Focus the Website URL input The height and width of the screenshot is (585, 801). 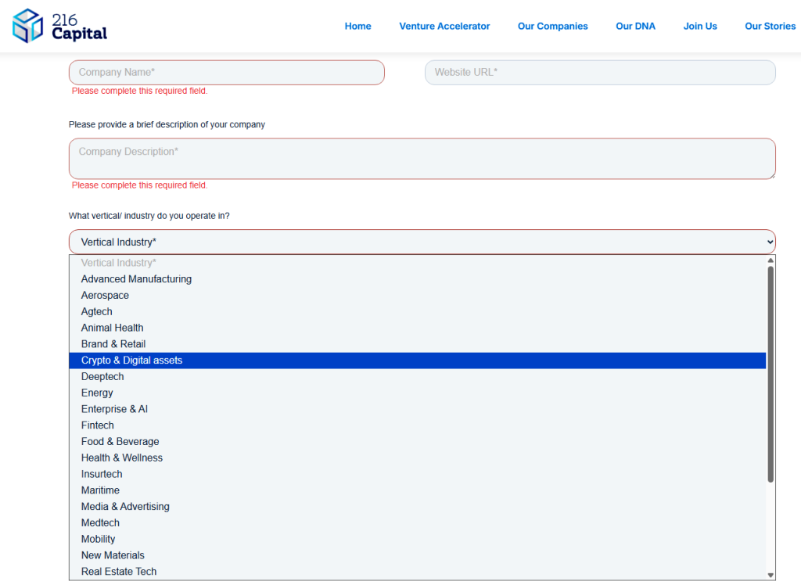pos(599,73)
